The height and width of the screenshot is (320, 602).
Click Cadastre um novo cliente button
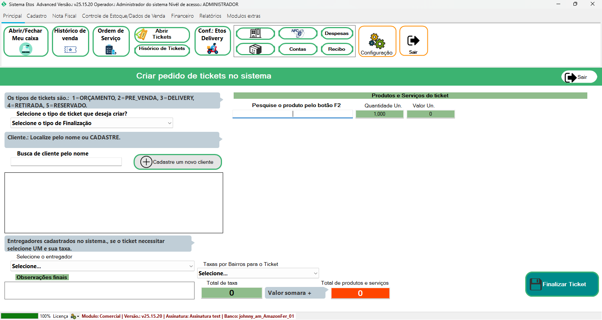pyautogui.click(x=178, y=162)
